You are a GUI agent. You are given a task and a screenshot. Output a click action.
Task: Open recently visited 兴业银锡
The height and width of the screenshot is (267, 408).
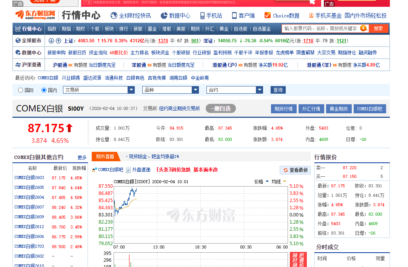point(71,78)
